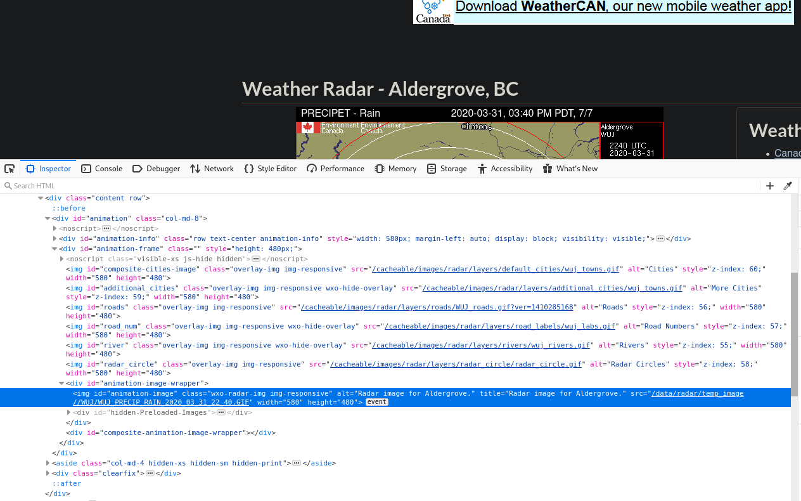Click the event badge on animation-image

(376, 403)
